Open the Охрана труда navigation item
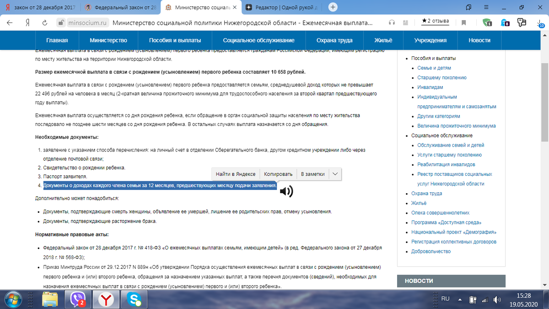This screenshot has width=549, height=309. [334, 40]
